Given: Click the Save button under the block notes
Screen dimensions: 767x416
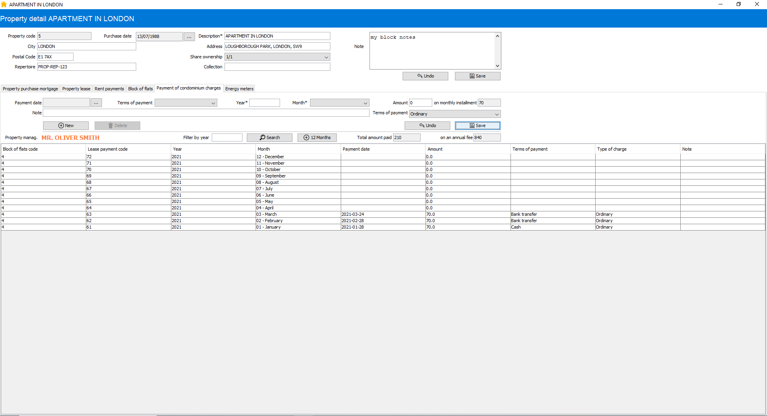Looking at the screenshot, I should (x=477, y=76).
